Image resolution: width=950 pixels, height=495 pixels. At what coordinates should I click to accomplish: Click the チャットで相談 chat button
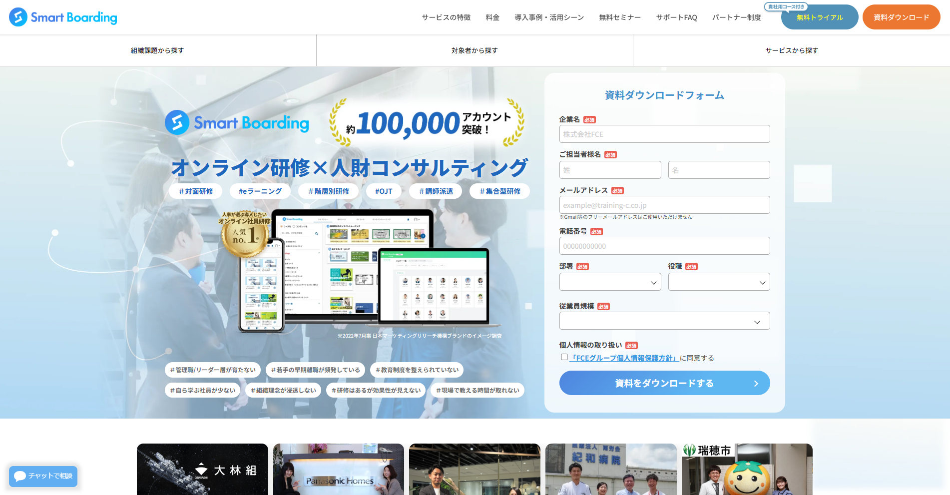43,476
